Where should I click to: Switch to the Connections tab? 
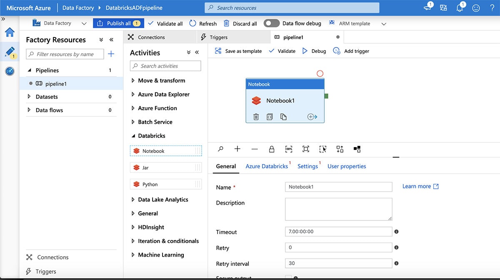(x=160, y=37)
